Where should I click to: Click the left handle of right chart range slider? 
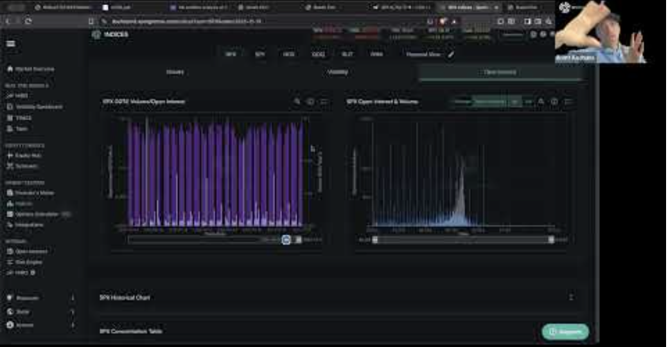(x=375, y=240)
